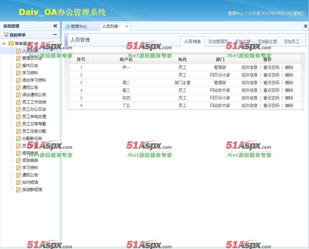This screenshot has height=249, width=309.
Task: Click 删除 for user 潘三
Action: 289,90
